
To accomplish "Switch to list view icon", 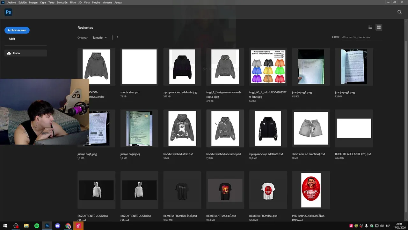I will pos(370,27).
